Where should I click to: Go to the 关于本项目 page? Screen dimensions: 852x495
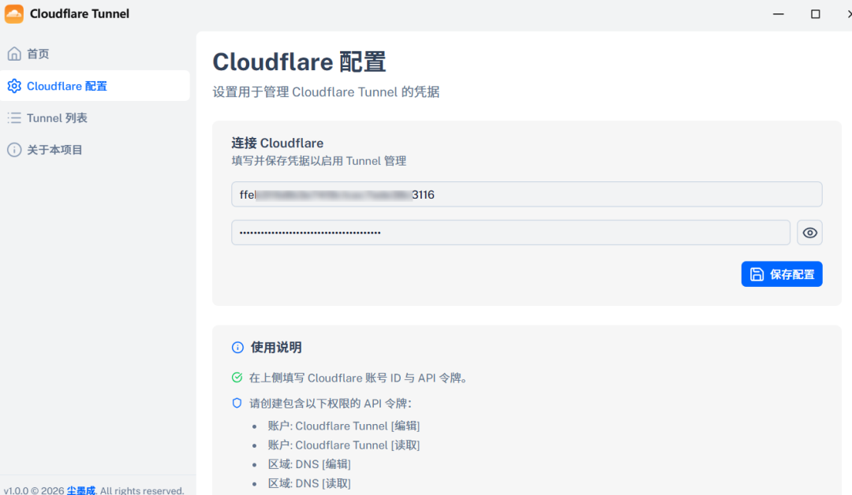click(x=54, y=150)
